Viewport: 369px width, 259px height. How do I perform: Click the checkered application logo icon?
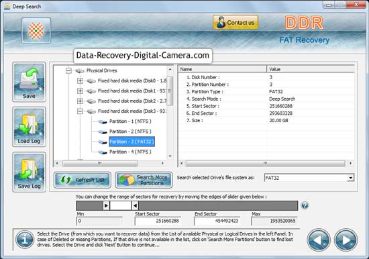point(36,30)
